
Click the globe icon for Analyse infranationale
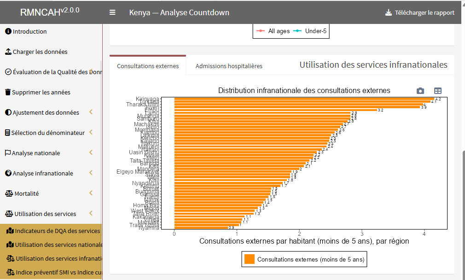pos(8,173)
